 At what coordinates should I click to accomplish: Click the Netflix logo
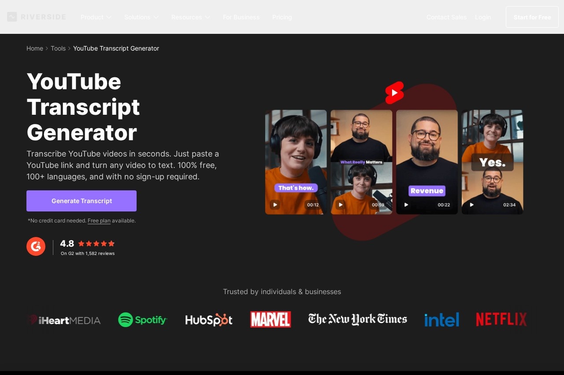501,319
